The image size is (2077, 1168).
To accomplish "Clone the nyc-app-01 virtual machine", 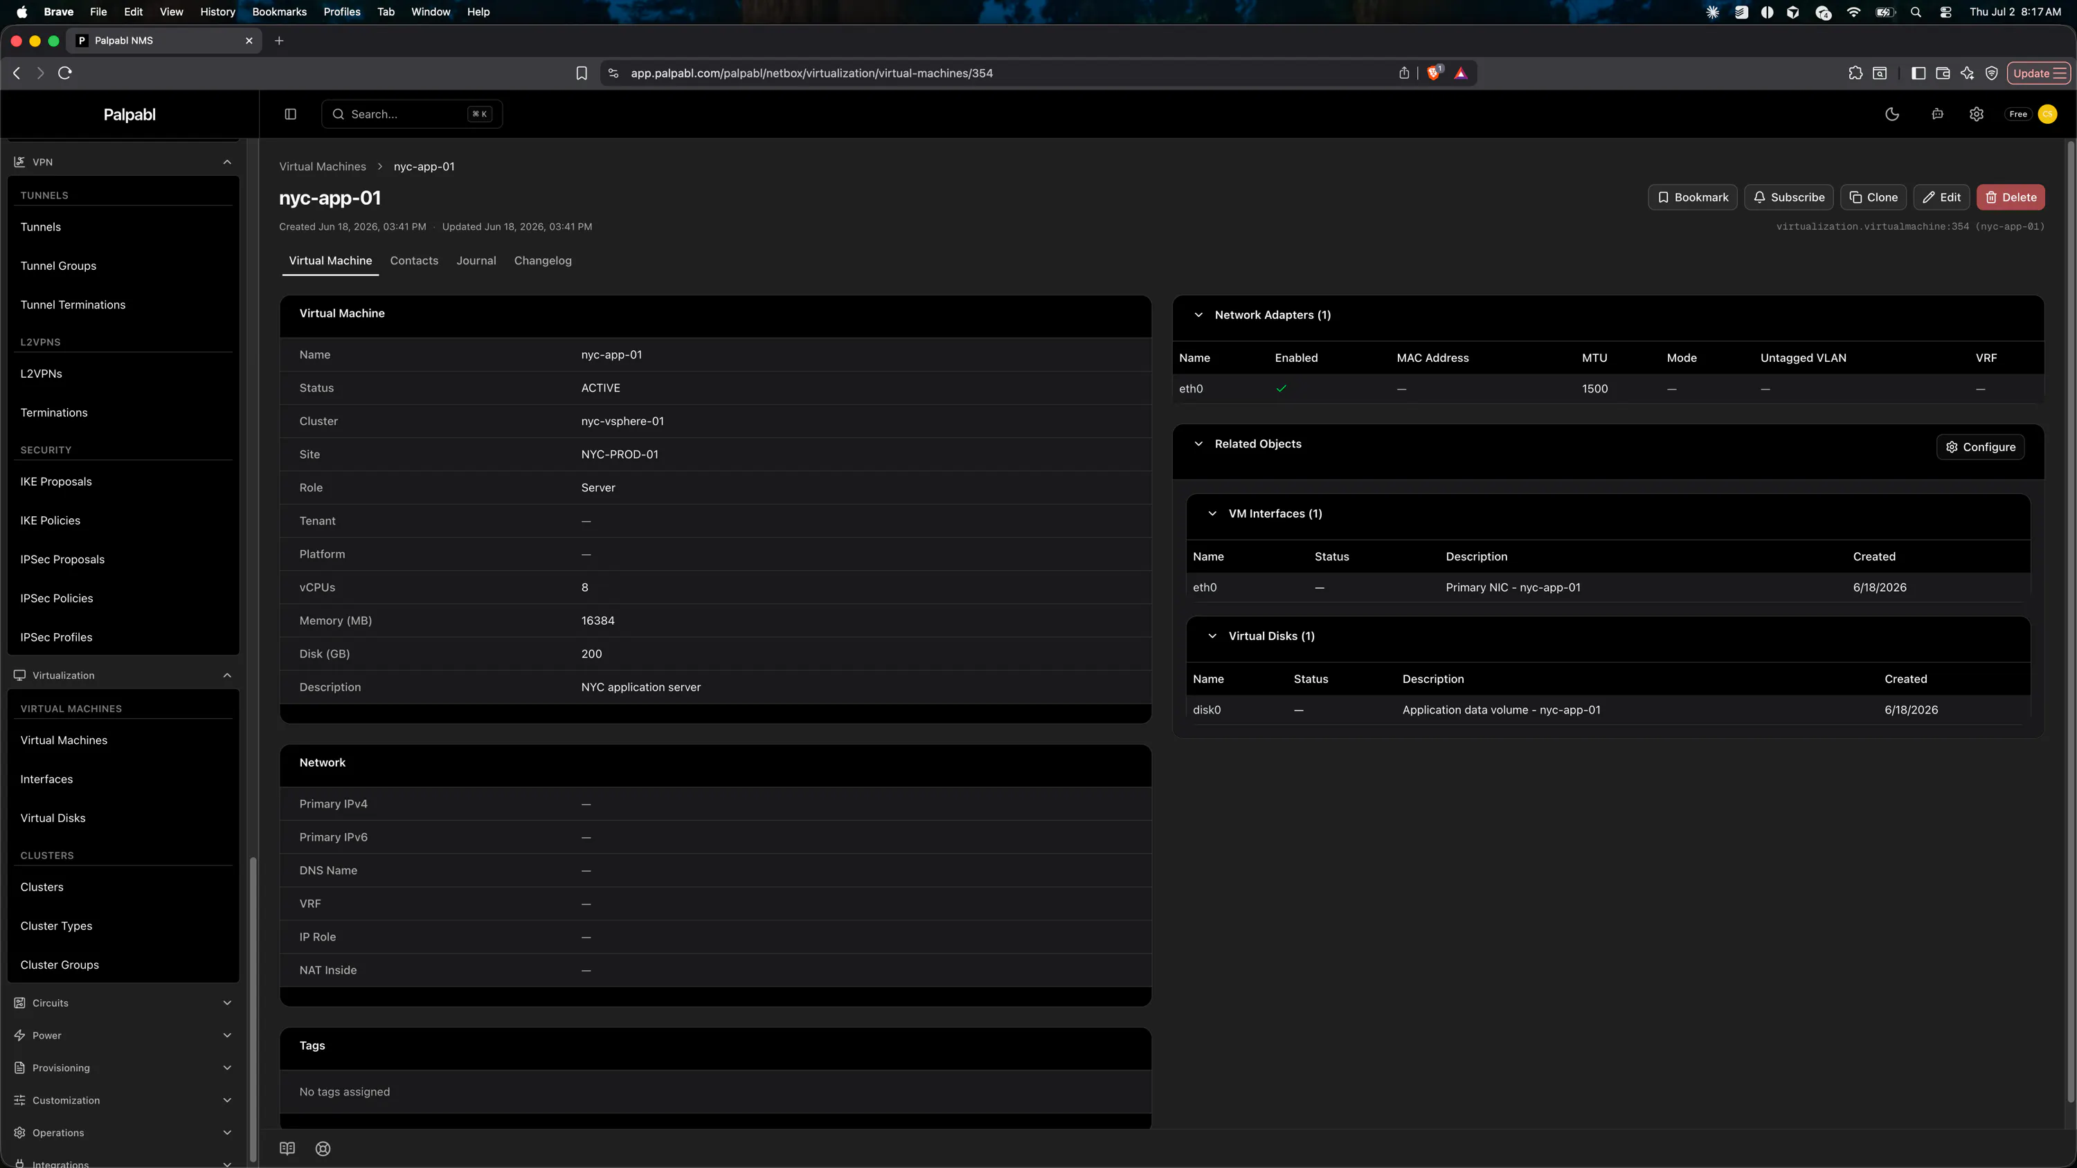I will (x=1873, y=197).
